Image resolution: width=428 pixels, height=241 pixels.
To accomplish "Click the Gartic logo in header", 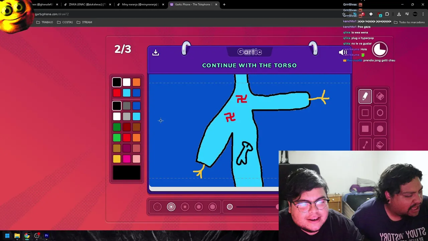I will pos(249,52).
